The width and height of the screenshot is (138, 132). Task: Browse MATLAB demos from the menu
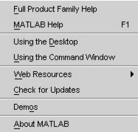pos(69,107)
